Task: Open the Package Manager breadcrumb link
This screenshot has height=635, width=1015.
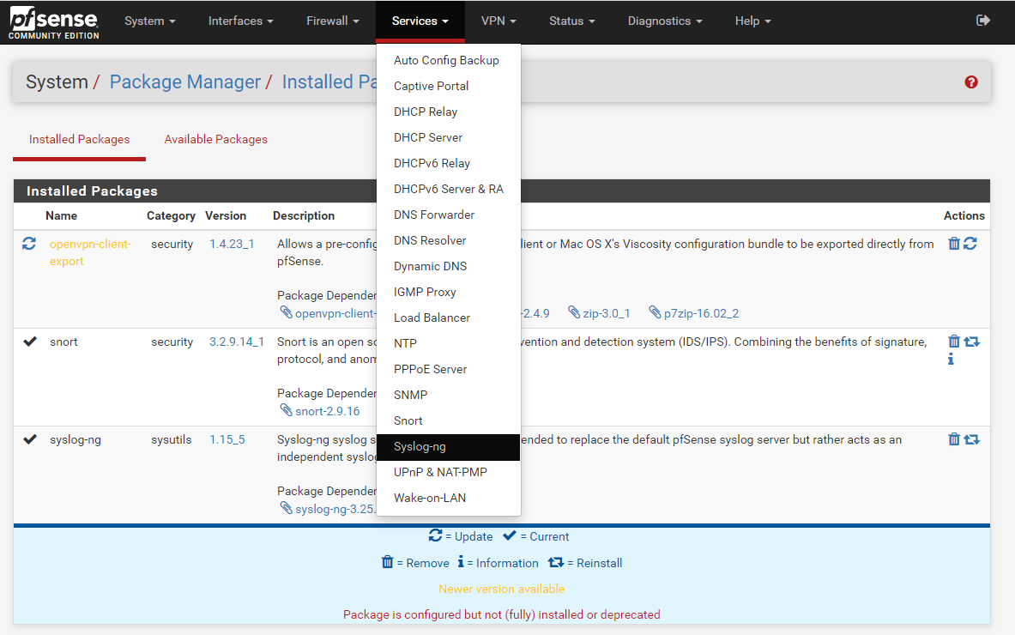Action: (184, 82)
